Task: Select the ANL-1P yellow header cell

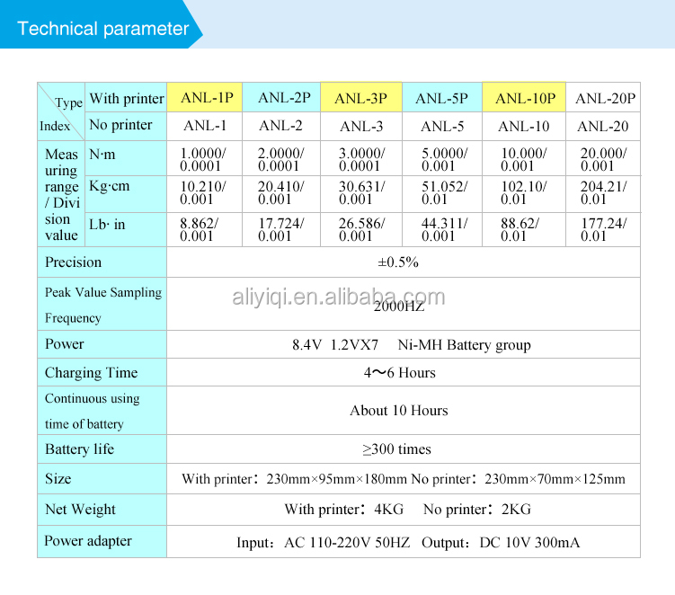Action: 205,97
